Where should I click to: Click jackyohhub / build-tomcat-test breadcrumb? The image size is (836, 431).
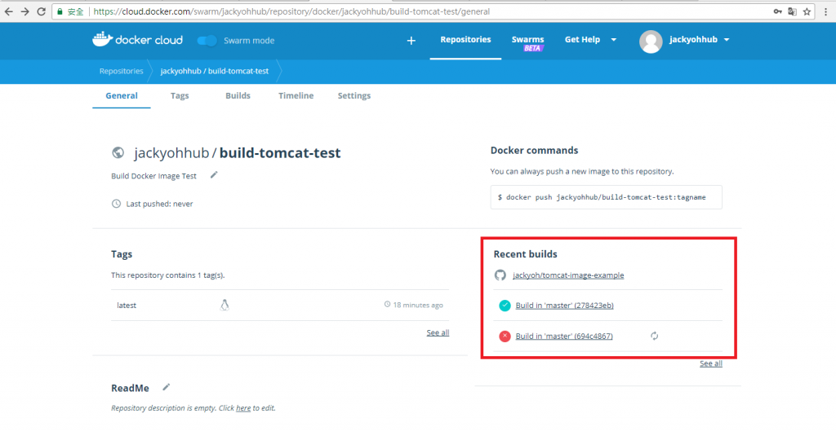(x=215, y=72)
